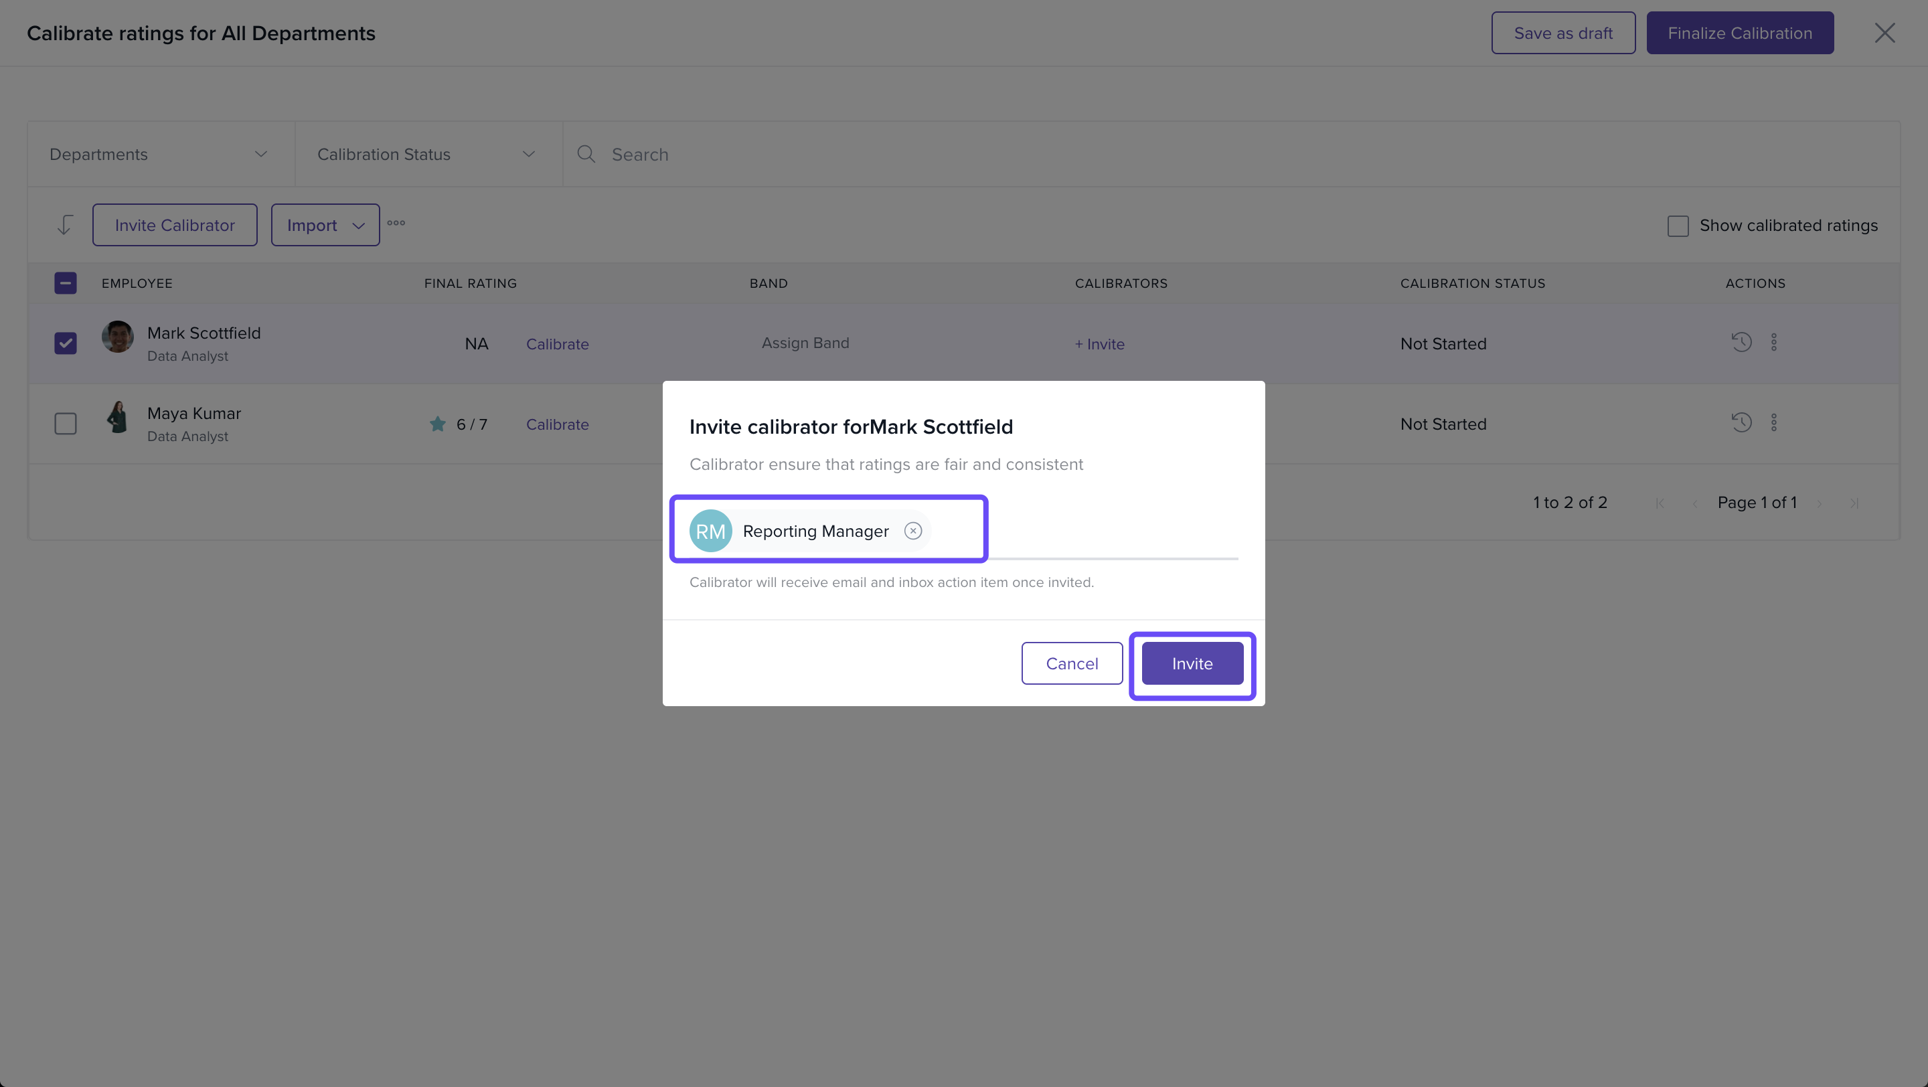1928x1087 pixels.
Task: Expand the Departments filter dropdown
Action: tap(159, 154)
